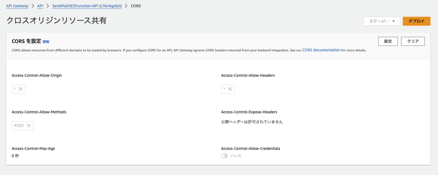
Task: Remove the wildcard from Access-Control-Allow-Headers via its X icon
Action: click(231, 89)
